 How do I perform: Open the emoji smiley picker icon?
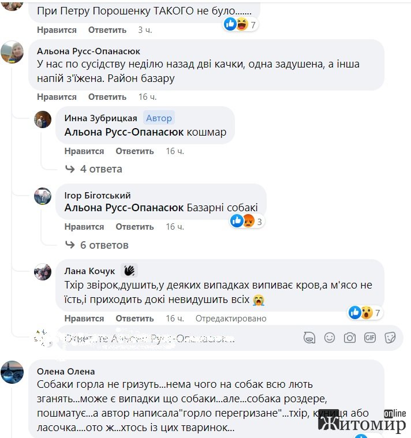click(x=330, y=338)
